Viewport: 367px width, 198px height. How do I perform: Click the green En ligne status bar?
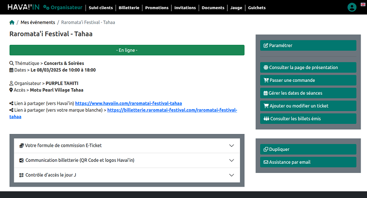[x=127, y=50]
